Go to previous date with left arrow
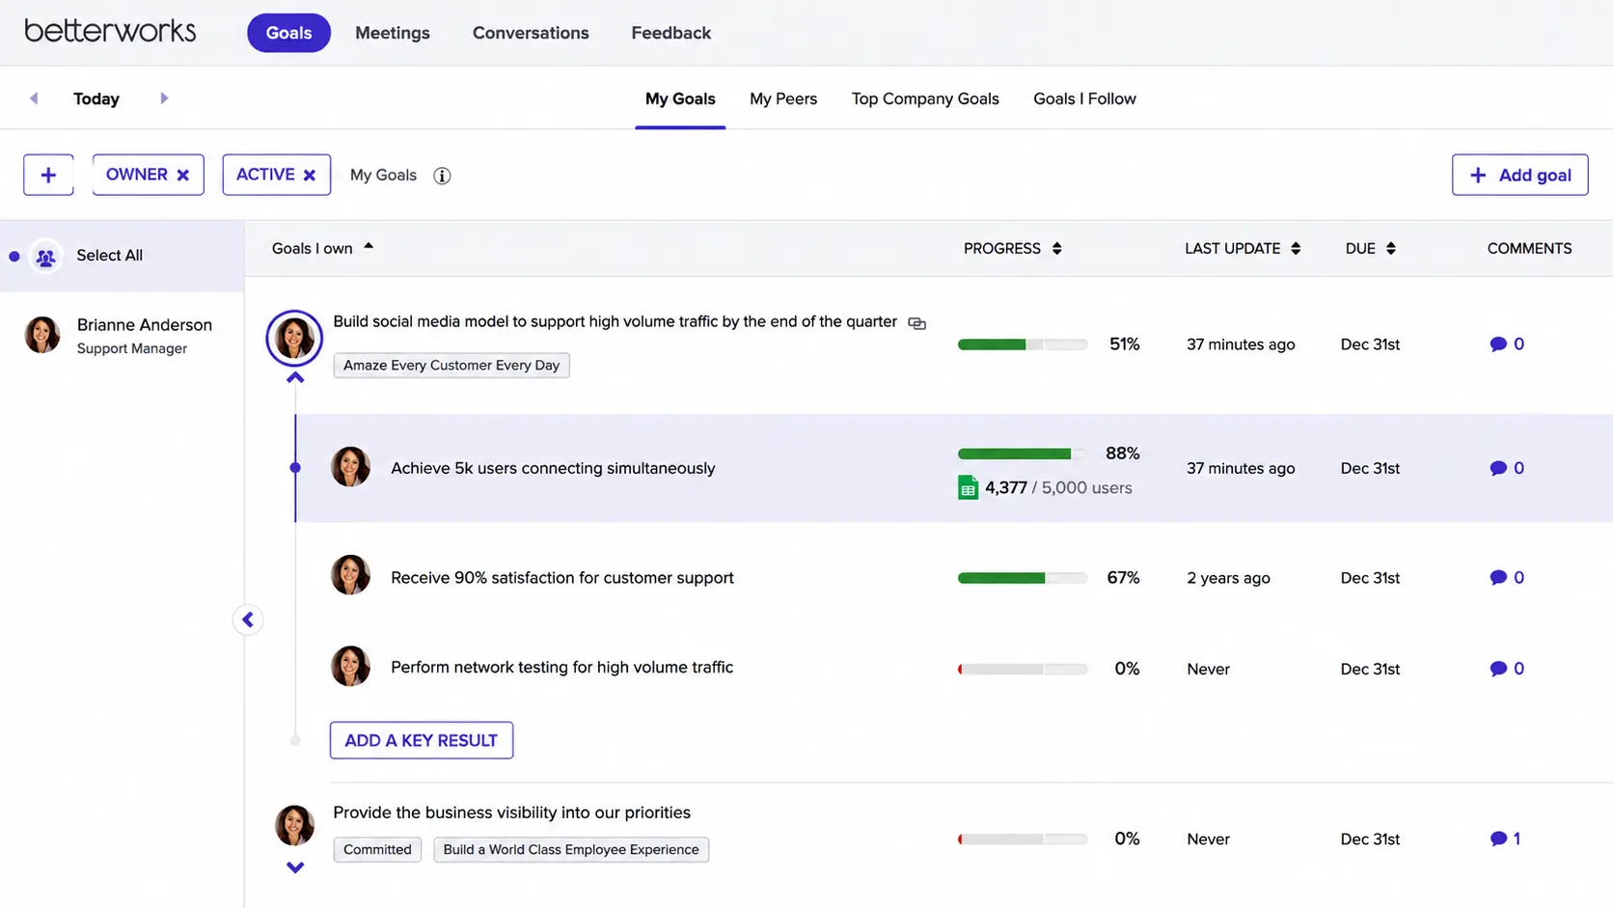This screenshot has width=1613, height=908. [x=34, y=98]
